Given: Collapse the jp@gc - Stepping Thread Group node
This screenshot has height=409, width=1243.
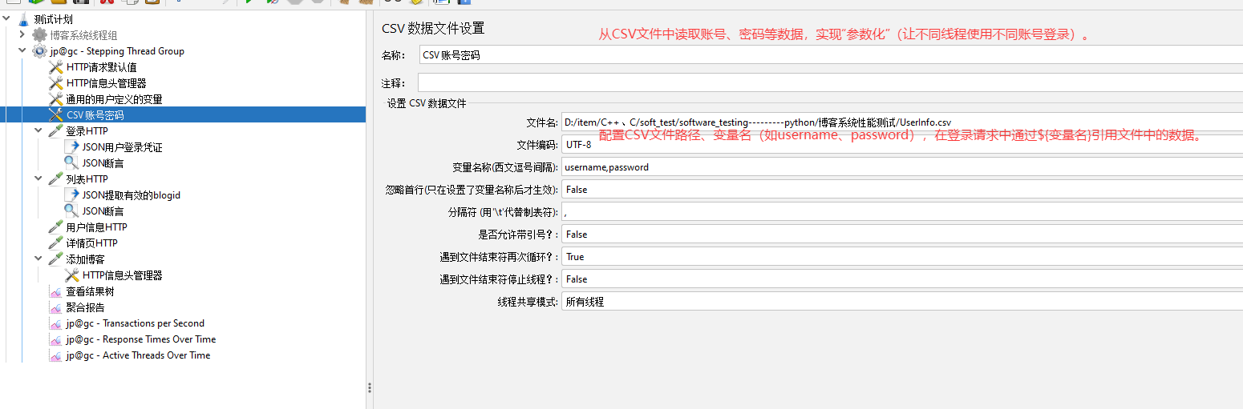Looking at the screenshot, I should (22, 51).
